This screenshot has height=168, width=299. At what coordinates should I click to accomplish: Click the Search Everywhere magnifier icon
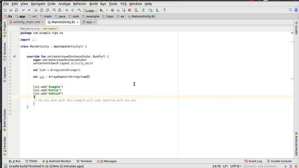pyautogui.click(x=290, y=10)
